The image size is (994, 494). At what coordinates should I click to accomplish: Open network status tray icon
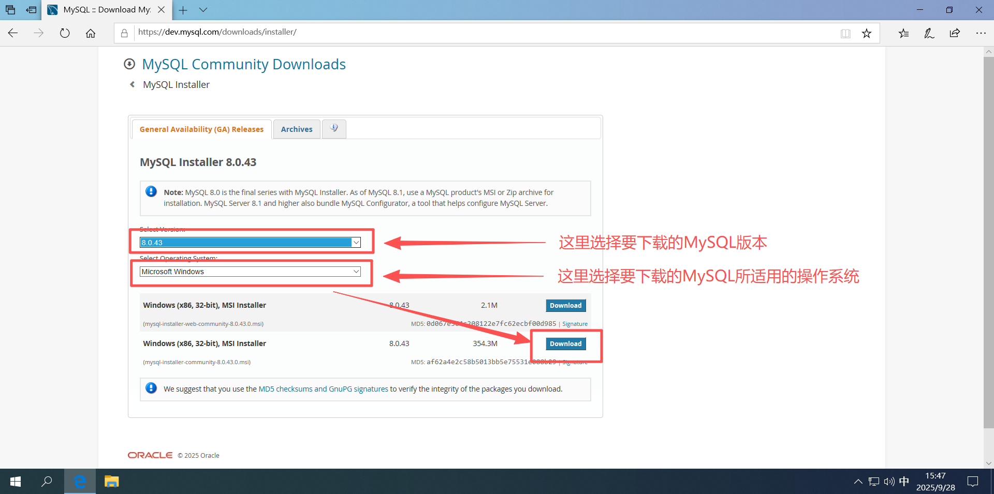tap(874, 482)
